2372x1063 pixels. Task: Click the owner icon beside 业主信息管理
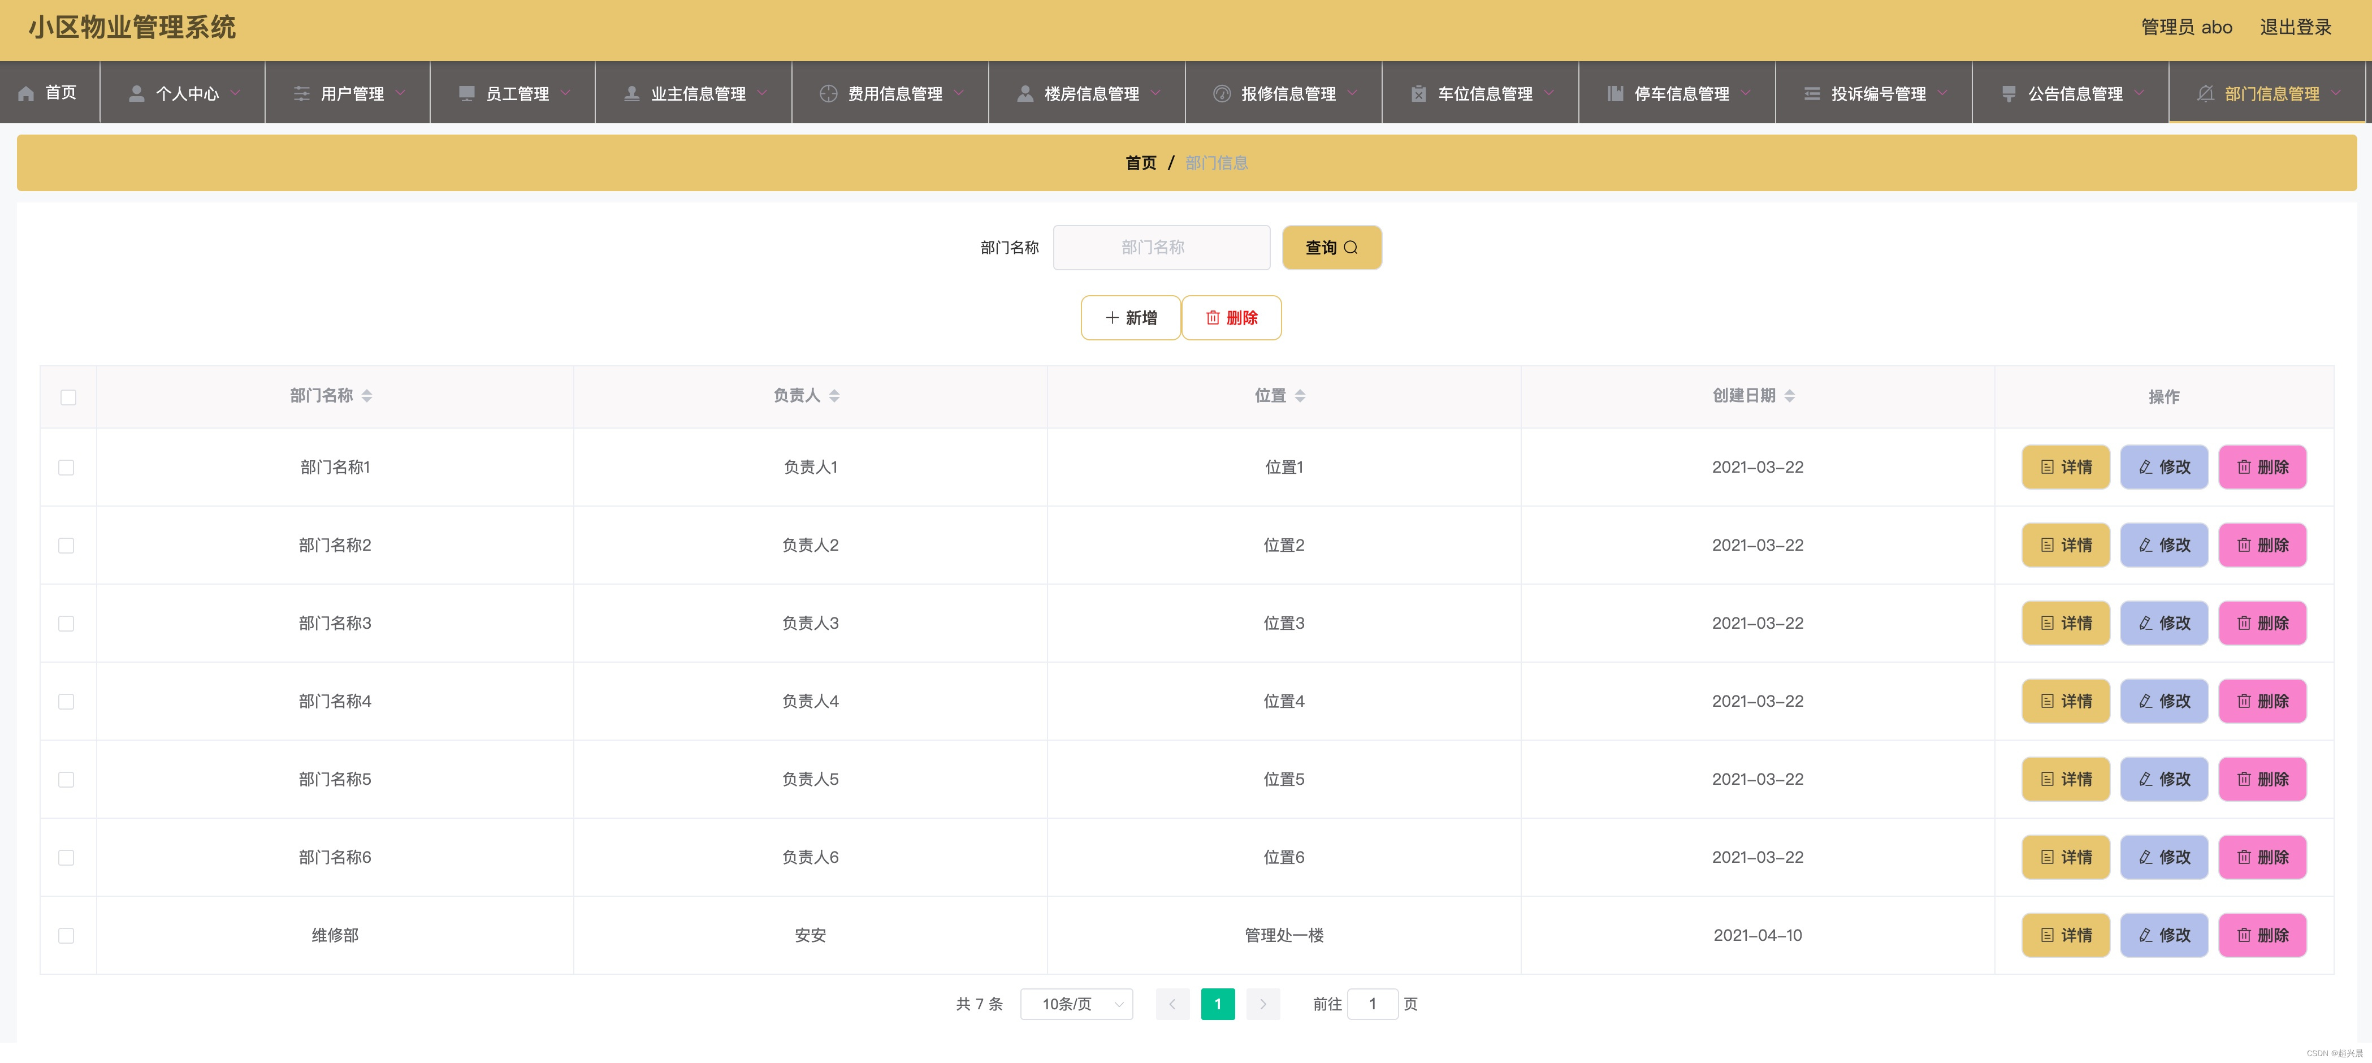point(631,93)
